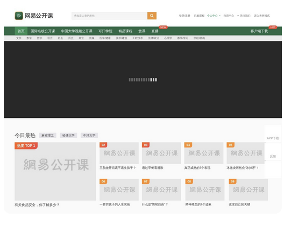Open the course thumbnail numbered 03

pos(161,153)
